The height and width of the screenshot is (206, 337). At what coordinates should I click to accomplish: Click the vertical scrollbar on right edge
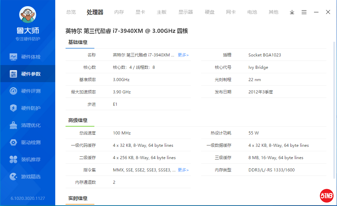pyautogui.click(x=334, y=110)
